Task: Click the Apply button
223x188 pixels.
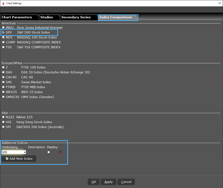Action: tap(109, 182)
